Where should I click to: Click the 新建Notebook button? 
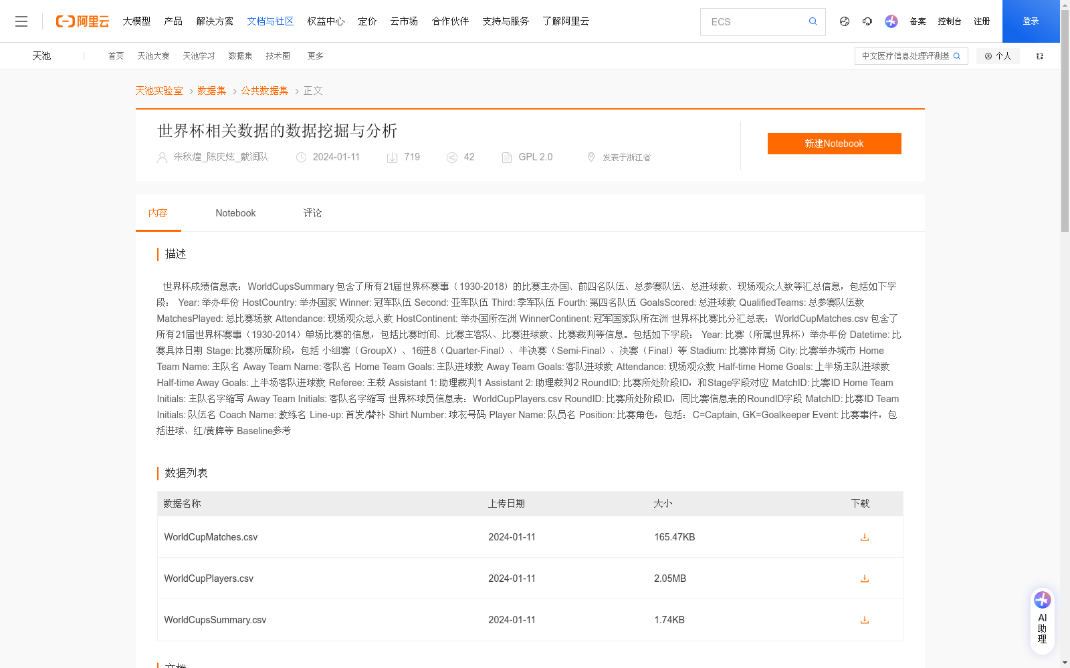834,144
